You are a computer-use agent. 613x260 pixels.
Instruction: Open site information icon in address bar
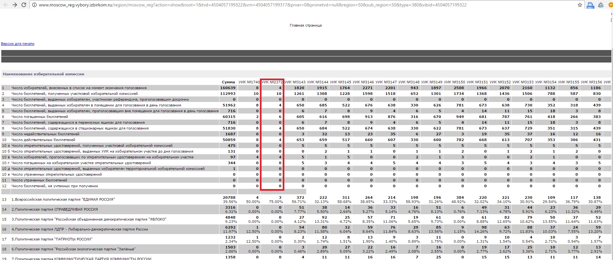[x=34, y=5]
